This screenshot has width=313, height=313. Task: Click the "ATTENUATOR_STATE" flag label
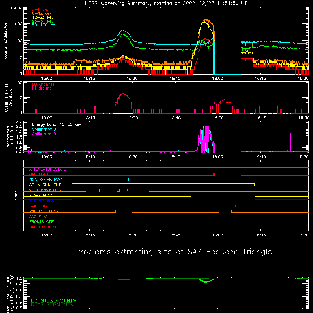point(47,169)
